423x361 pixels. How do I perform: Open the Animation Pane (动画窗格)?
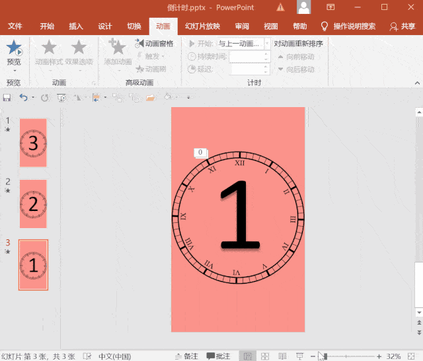tap(155, 44)
